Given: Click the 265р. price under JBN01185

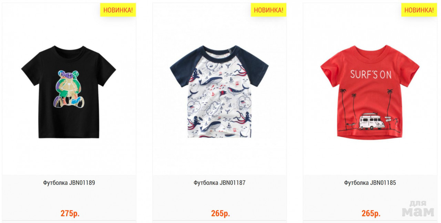Looking at the screenshot, I should (x=371, y=213).
